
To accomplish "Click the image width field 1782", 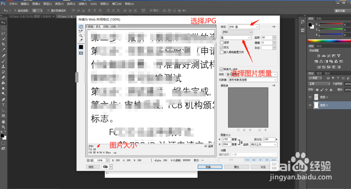I will (x=226, y=139).
